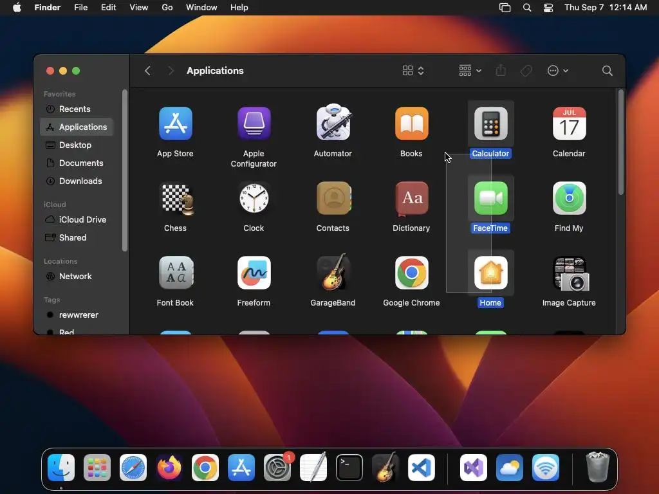
Task: Select the Contacts app icon
Action: pyautogui.click(x=333, y=198)
